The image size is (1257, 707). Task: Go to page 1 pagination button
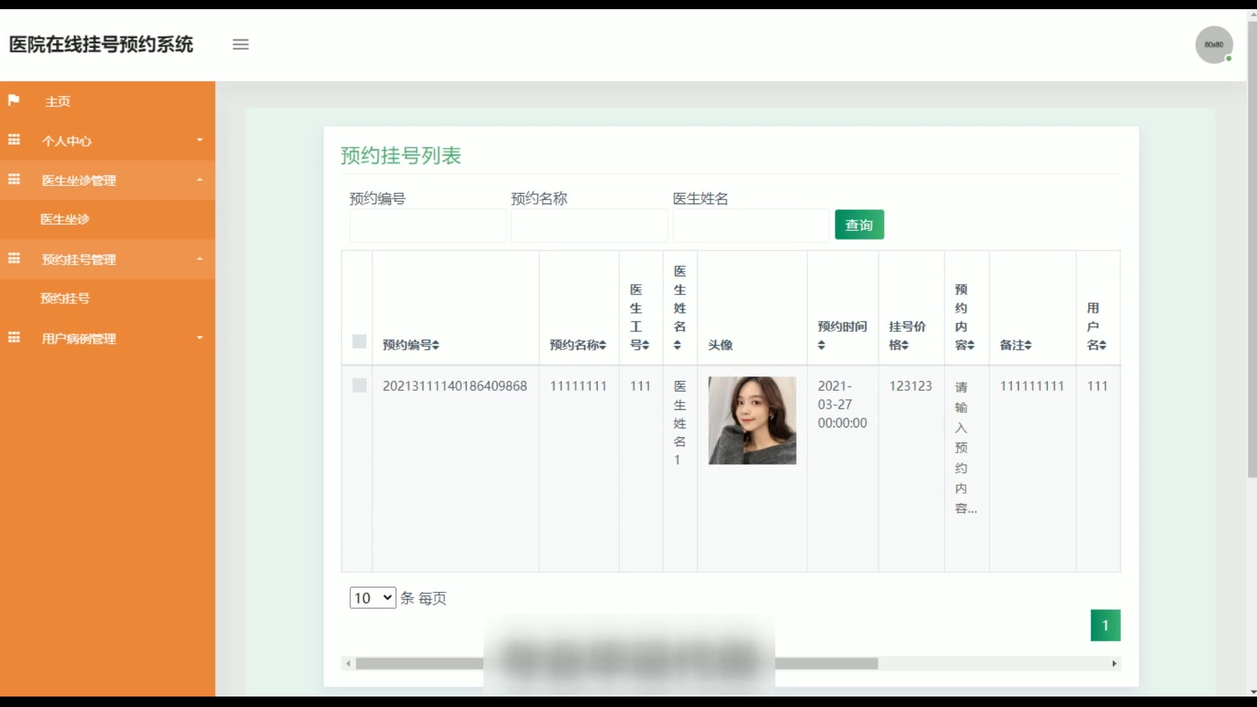1105,625
